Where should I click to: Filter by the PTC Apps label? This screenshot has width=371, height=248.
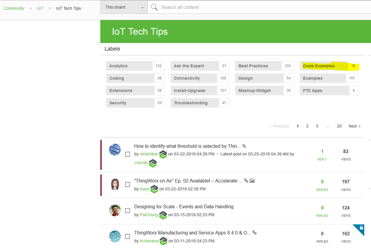point(329,90)
